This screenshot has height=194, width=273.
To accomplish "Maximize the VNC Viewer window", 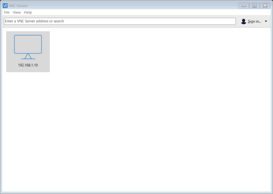I will point(254,6).
